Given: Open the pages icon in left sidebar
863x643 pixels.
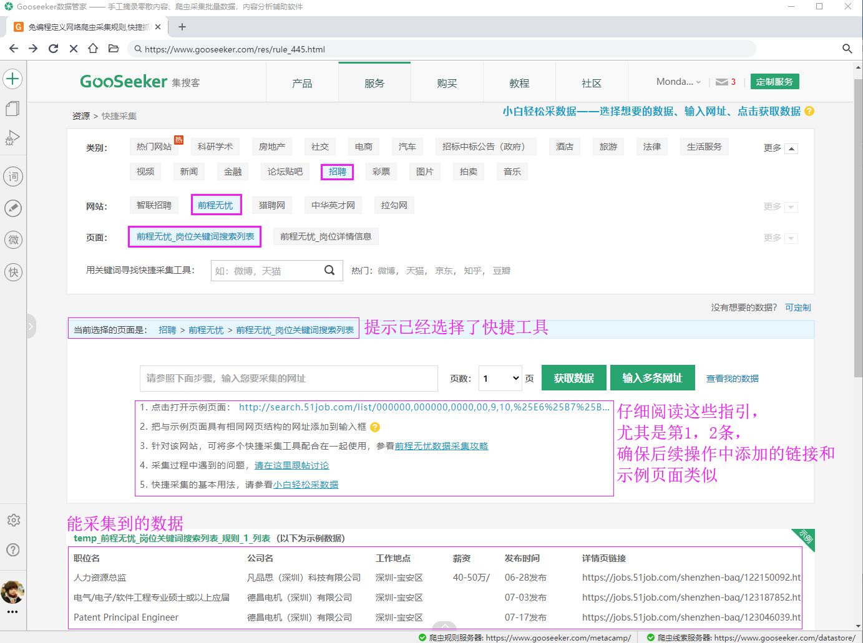Looking at the screenshot, I should click(12, 109).
